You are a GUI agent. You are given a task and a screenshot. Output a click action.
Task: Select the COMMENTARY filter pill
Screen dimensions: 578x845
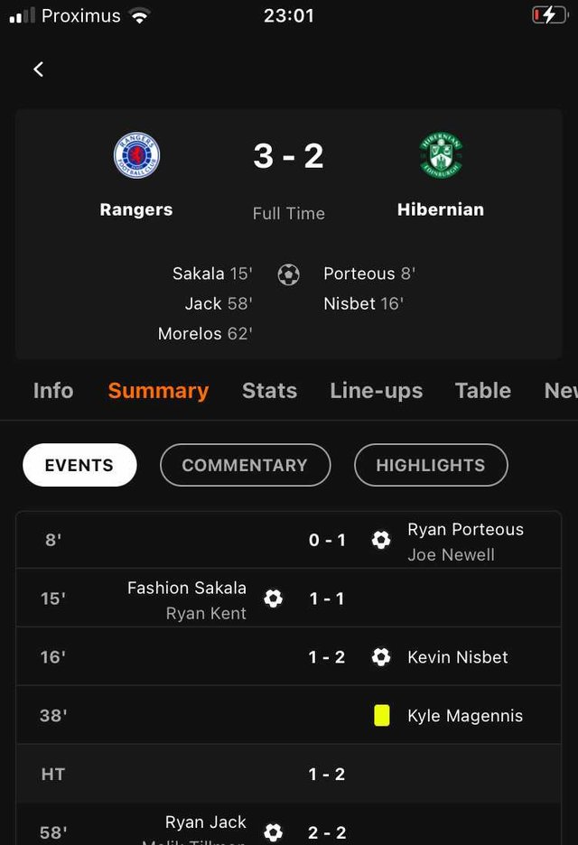245,465
